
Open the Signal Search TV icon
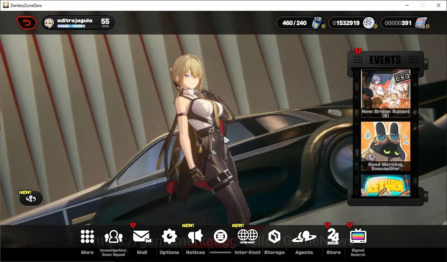(x=358, y=237)
